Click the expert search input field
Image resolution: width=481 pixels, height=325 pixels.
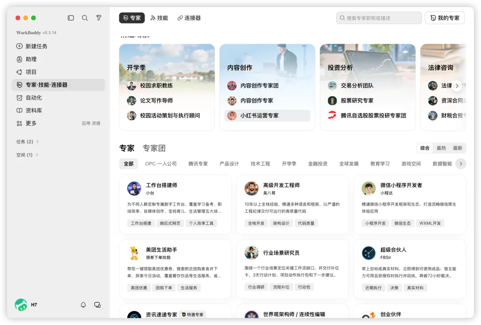point(379,18)
